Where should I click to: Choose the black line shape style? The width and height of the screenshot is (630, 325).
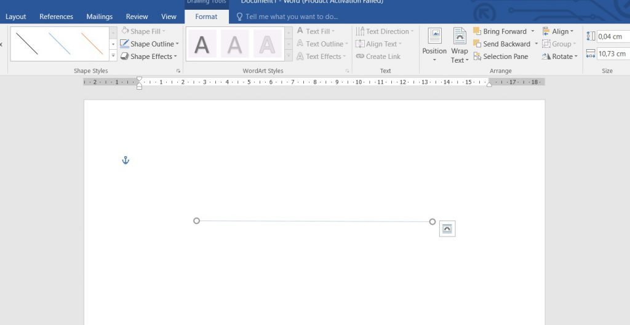pos(27,44)
